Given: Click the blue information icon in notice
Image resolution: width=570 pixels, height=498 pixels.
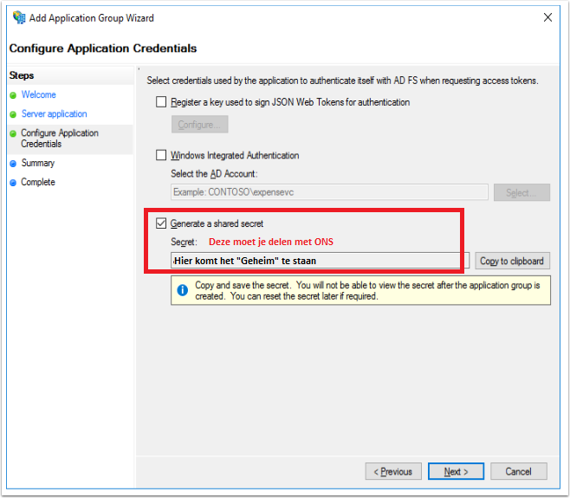Looking at the screenshot, I should point(183,290).
